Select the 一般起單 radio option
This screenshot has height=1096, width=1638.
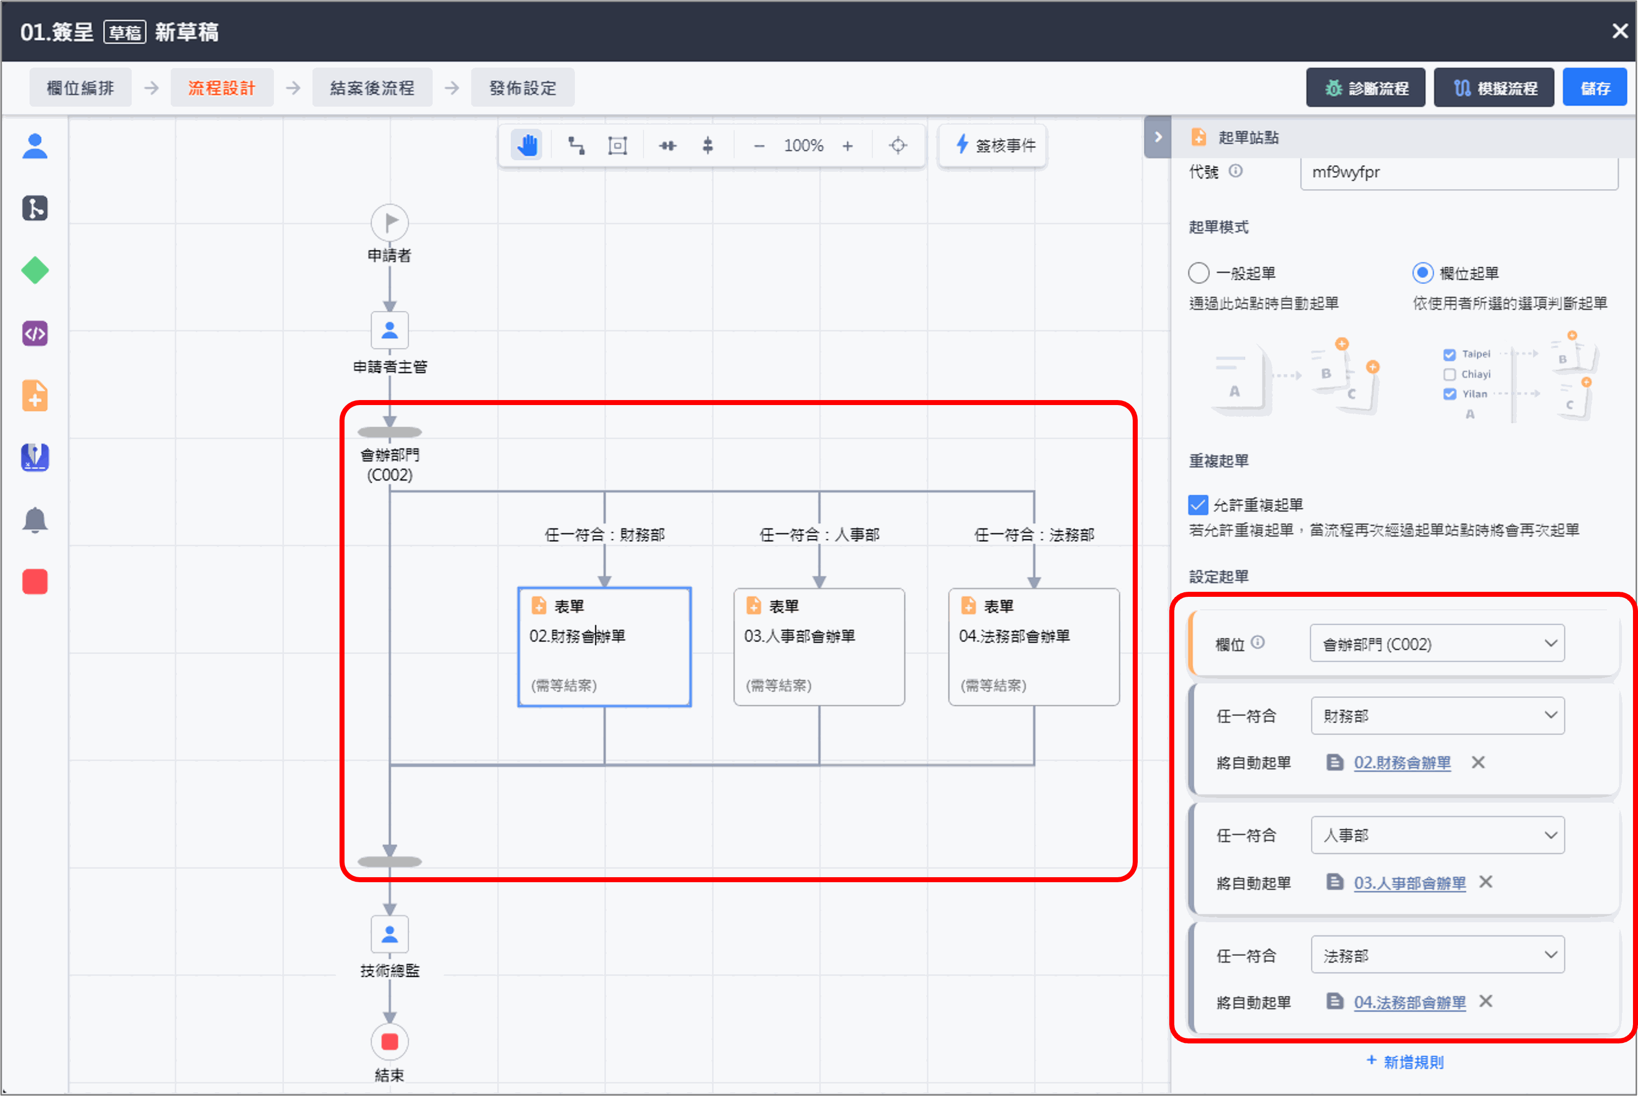(x=1199, y=273)
